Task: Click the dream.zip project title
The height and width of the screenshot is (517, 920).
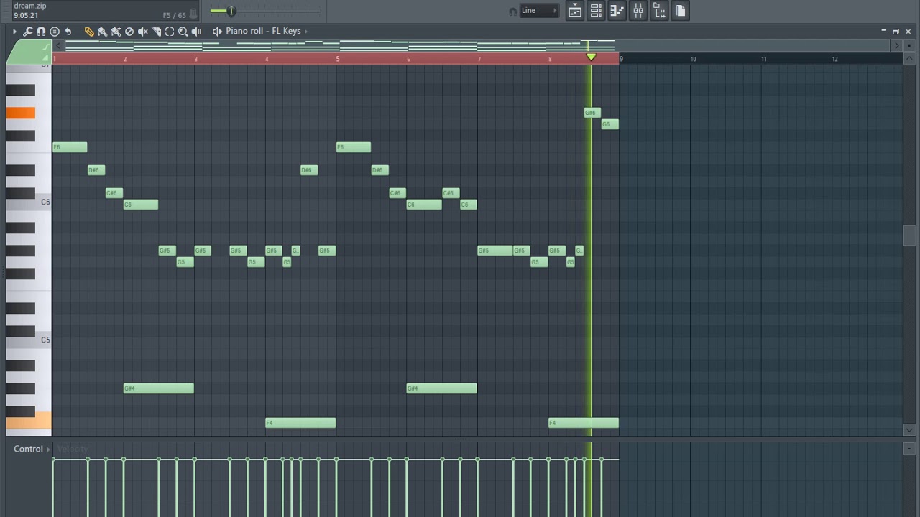Action: 29,6
